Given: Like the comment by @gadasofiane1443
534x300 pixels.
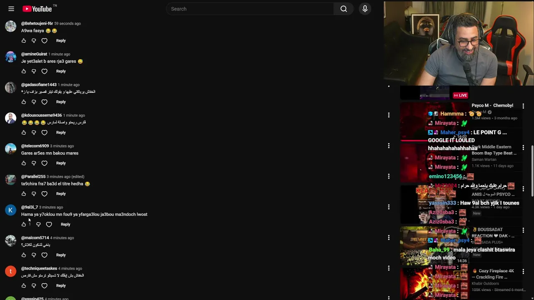Looking at the screenshot, I should (24, 102).
